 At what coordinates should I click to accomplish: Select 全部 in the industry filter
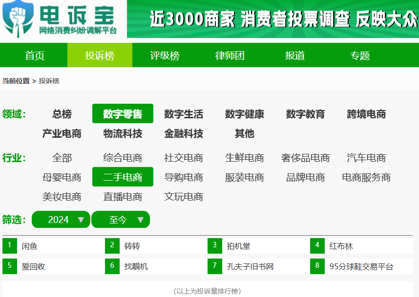pos(62,158)
